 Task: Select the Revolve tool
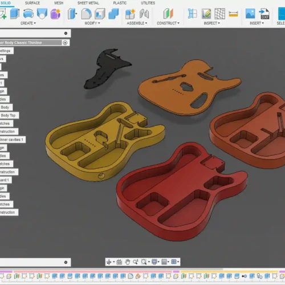[28, 14]
